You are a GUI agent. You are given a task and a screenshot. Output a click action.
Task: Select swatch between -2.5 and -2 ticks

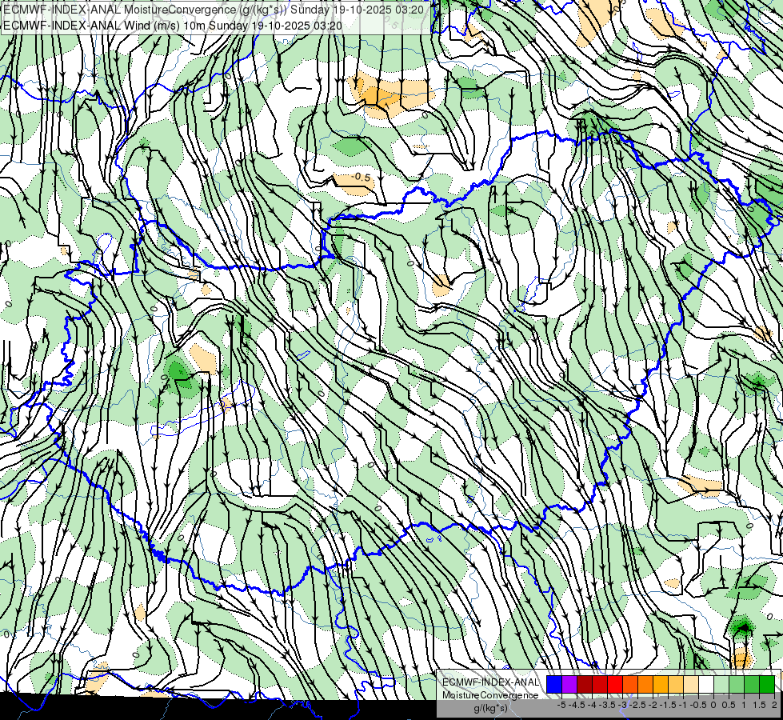point(645,684)
